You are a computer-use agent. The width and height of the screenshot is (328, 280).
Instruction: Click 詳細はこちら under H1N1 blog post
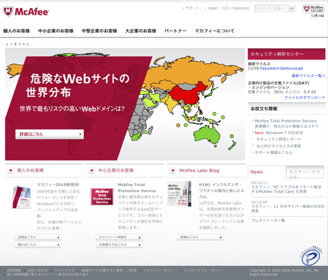coord(200,237)
